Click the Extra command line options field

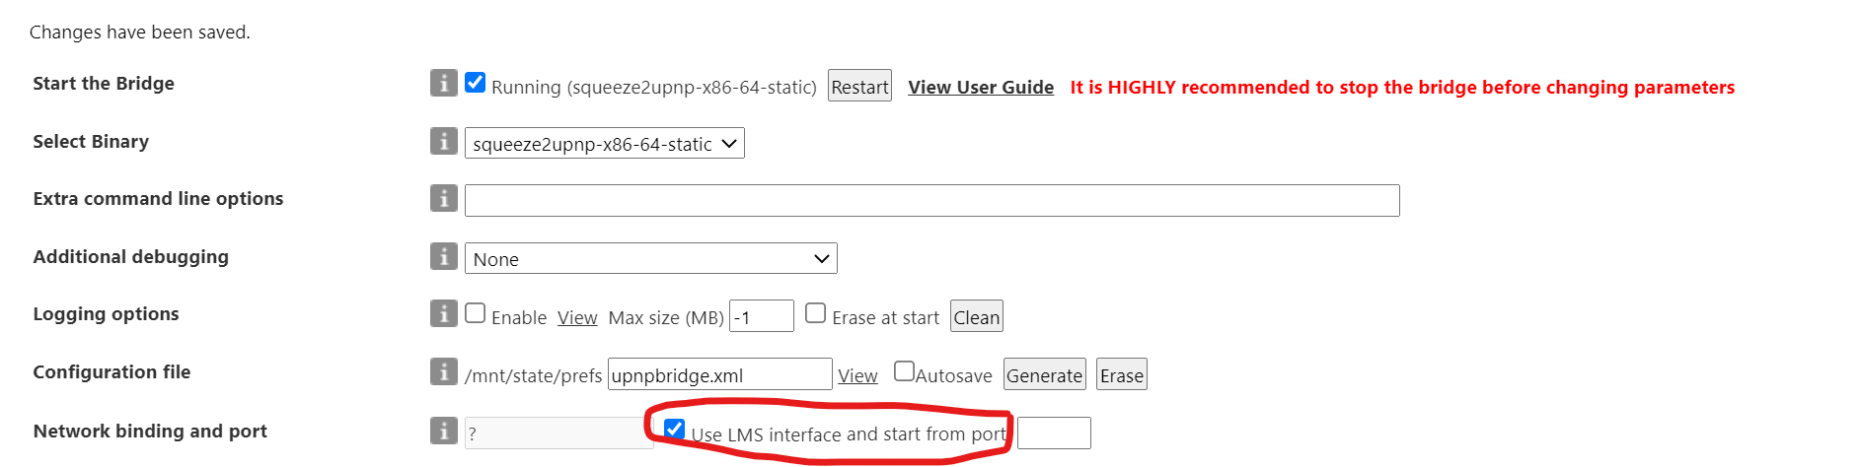[931, 201]
